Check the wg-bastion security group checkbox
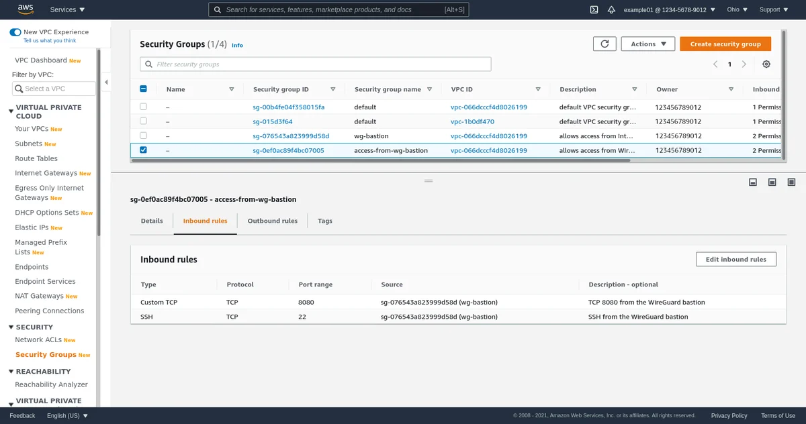806x424 pixels. [x=143, y=136]
